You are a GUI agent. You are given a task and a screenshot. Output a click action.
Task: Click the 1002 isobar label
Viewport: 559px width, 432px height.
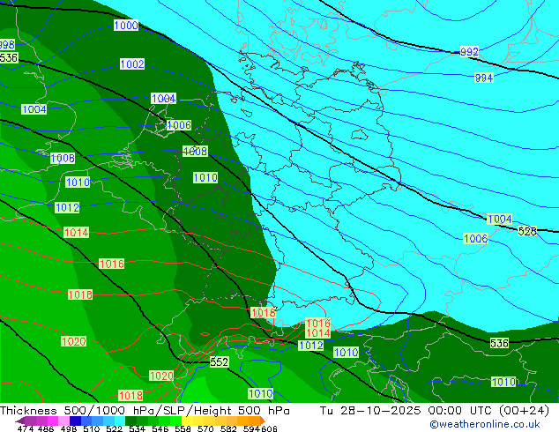point(132,64)
